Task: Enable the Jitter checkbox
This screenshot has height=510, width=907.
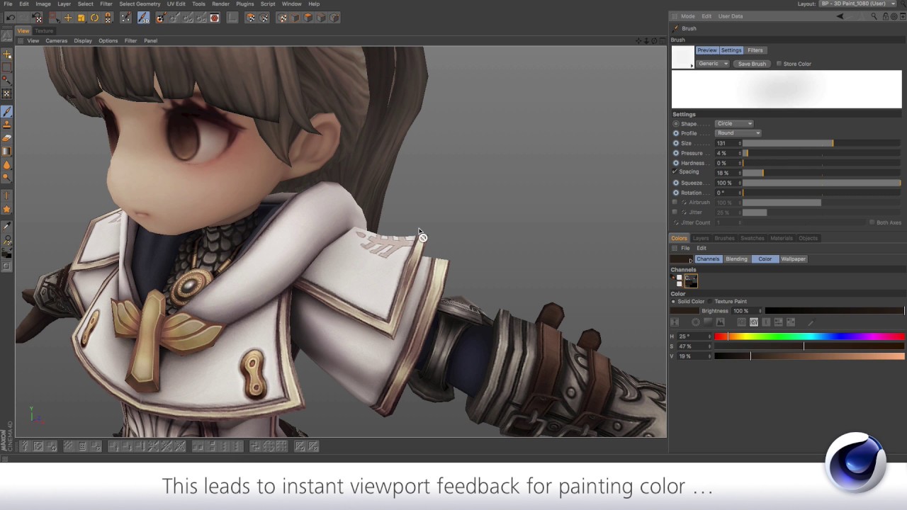Action: [675, 212]
